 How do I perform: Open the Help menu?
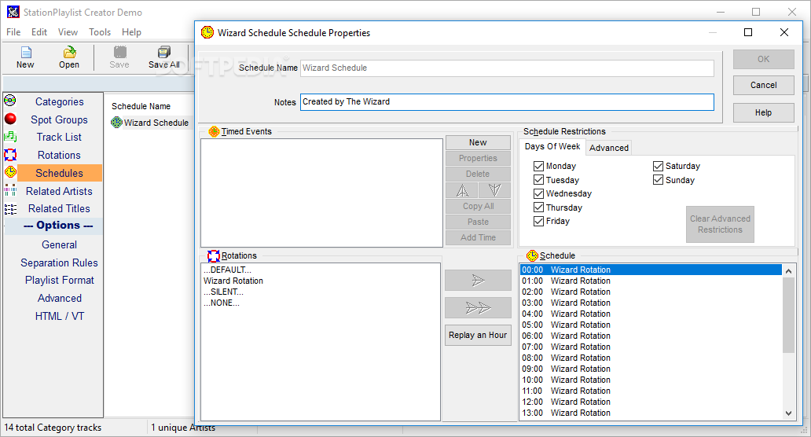(131, 32)
